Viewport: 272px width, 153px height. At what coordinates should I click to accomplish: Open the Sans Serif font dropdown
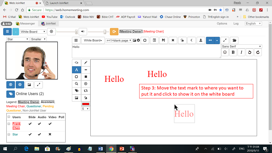pyautogui.click(x=242, y=46)
